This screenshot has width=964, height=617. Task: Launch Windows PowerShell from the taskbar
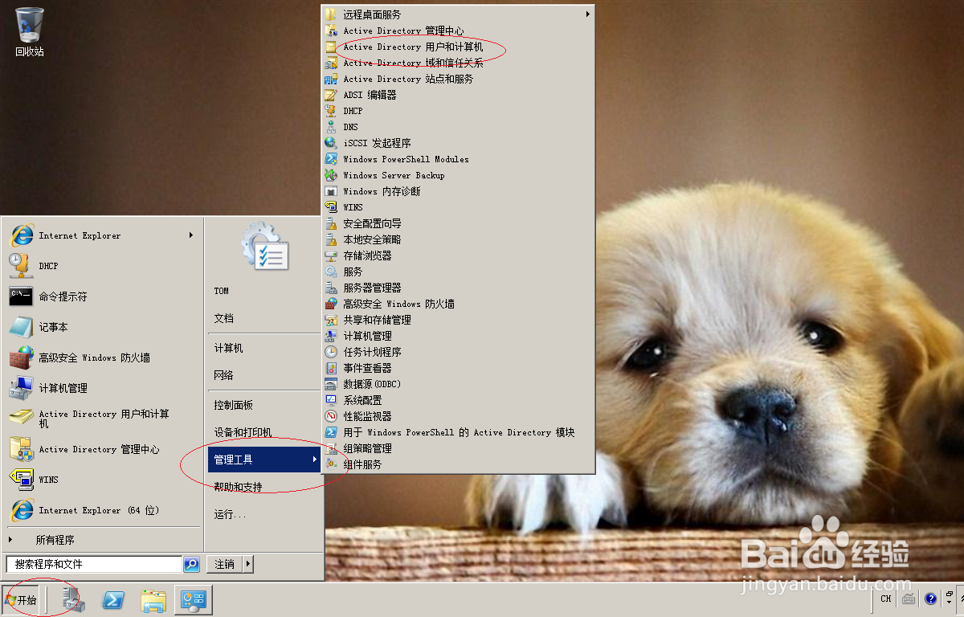(x=112, y=599)
